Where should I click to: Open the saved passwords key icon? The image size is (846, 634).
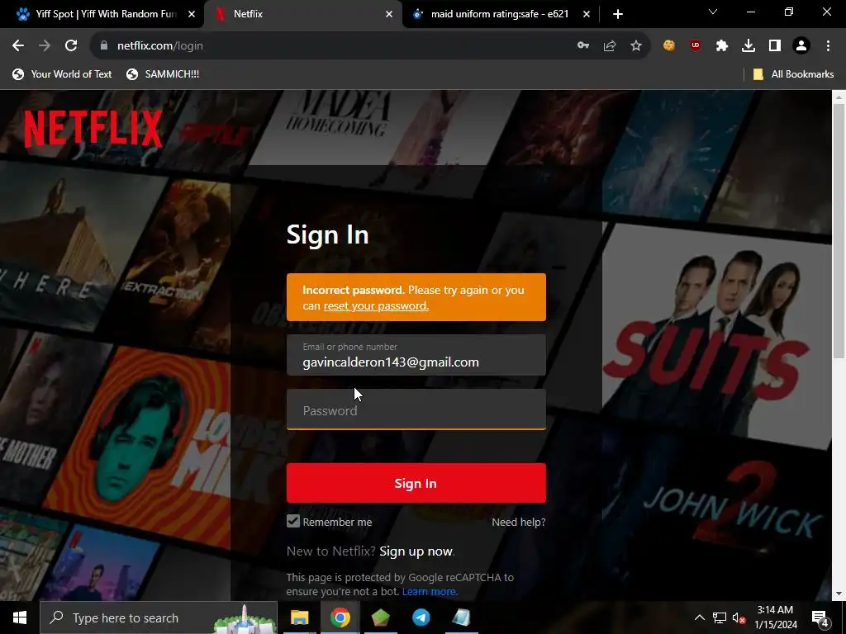[x=583, y=46]
